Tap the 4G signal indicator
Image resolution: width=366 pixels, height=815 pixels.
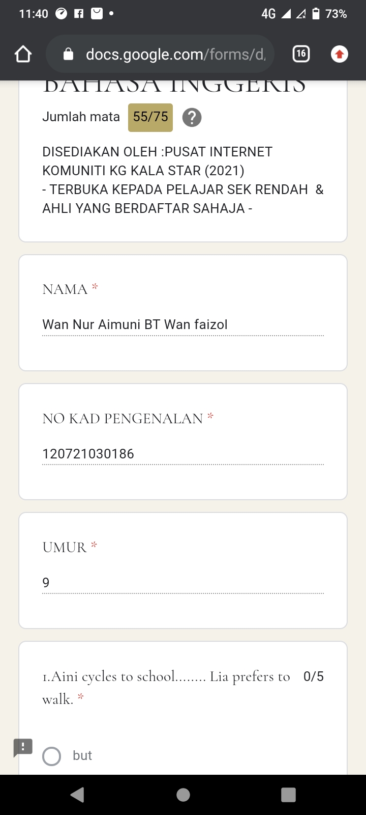tap(268, 14)
